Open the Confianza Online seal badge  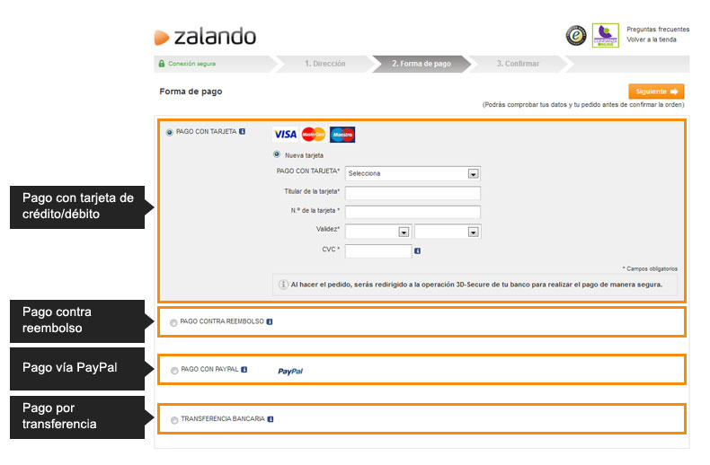coord(606,35)
